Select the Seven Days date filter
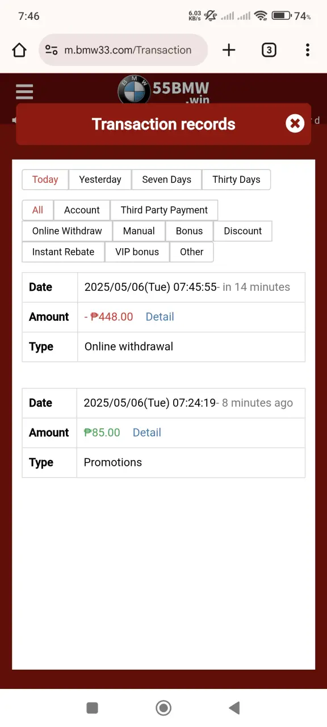 [x=166, y=179]
